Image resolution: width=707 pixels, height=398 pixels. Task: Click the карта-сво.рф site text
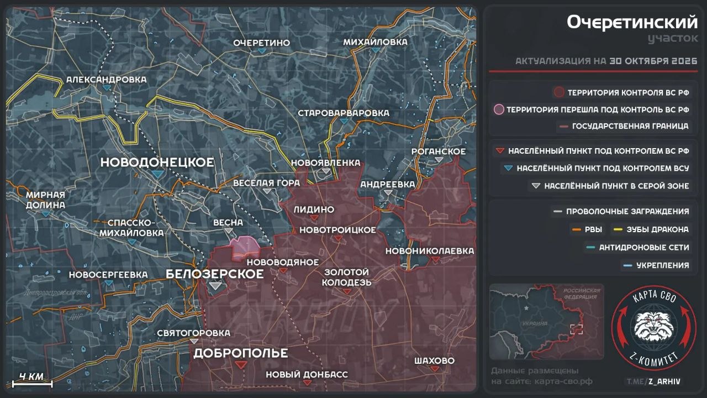coord(563,381)
